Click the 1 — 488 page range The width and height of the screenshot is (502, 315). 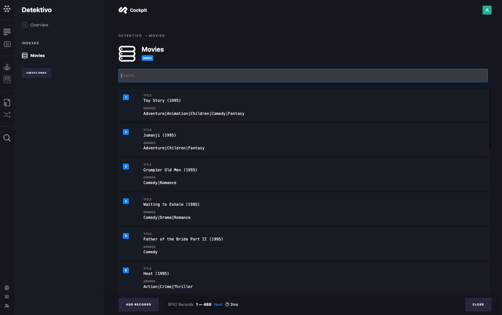point(204,305)
